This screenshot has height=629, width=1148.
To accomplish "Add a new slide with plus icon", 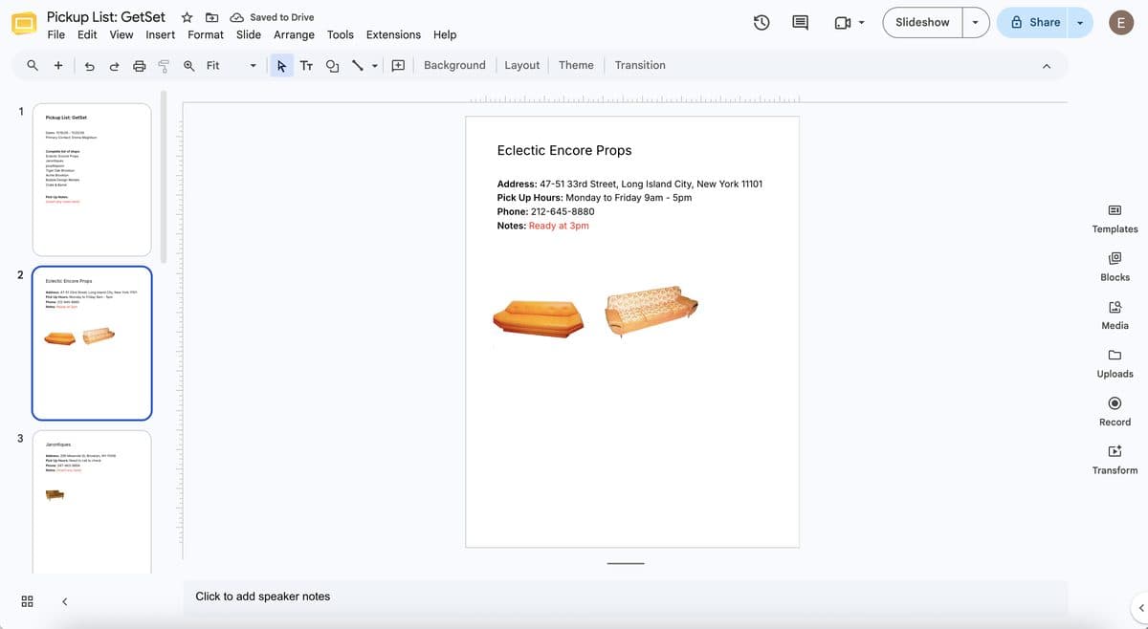I will pos(58,65).
